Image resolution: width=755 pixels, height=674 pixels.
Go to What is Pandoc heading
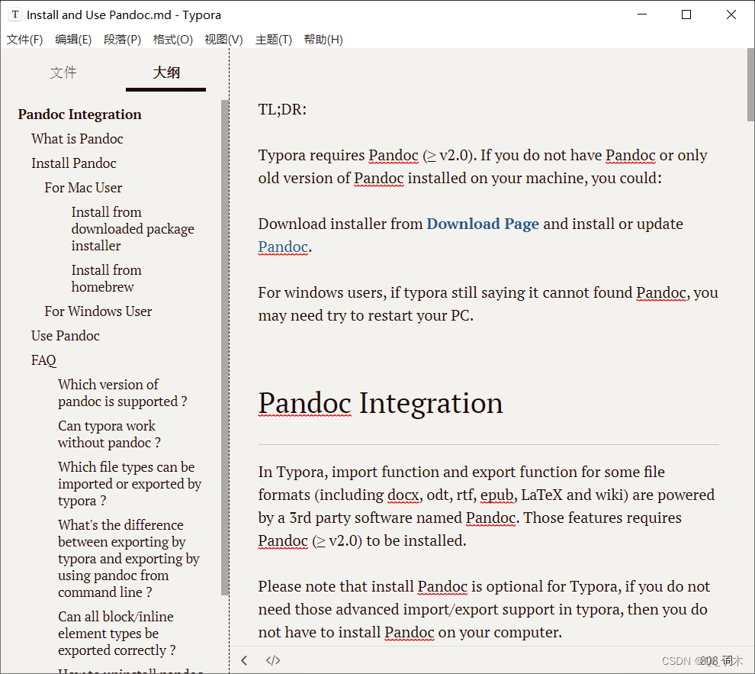click(77, 139)
